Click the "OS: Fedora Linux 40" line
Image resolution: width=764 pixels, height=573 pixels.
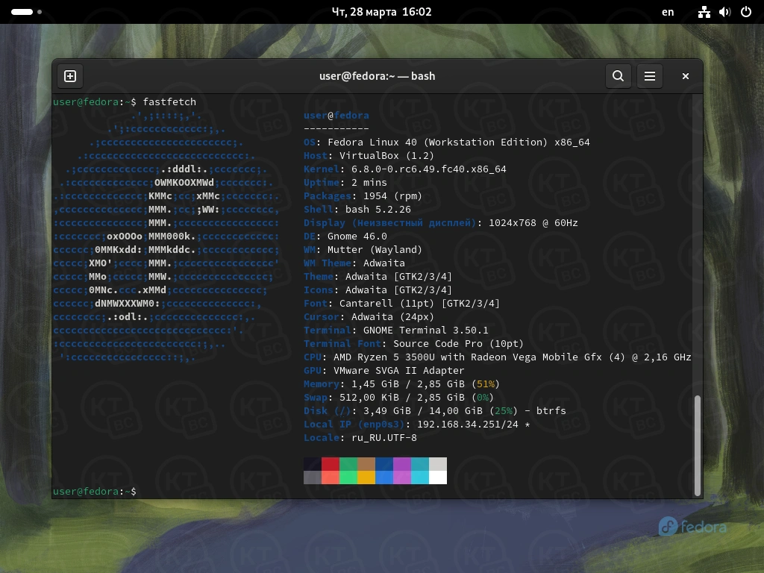click(446, 143)
